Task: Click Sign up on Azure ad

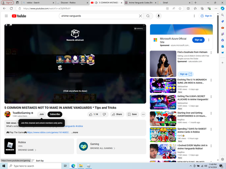Action: 198,40
